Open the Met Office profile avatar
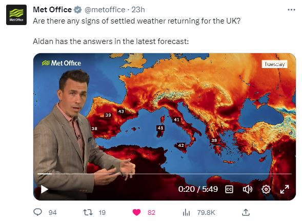The width and height of the screenshot is (302, 223). [16, 15]
